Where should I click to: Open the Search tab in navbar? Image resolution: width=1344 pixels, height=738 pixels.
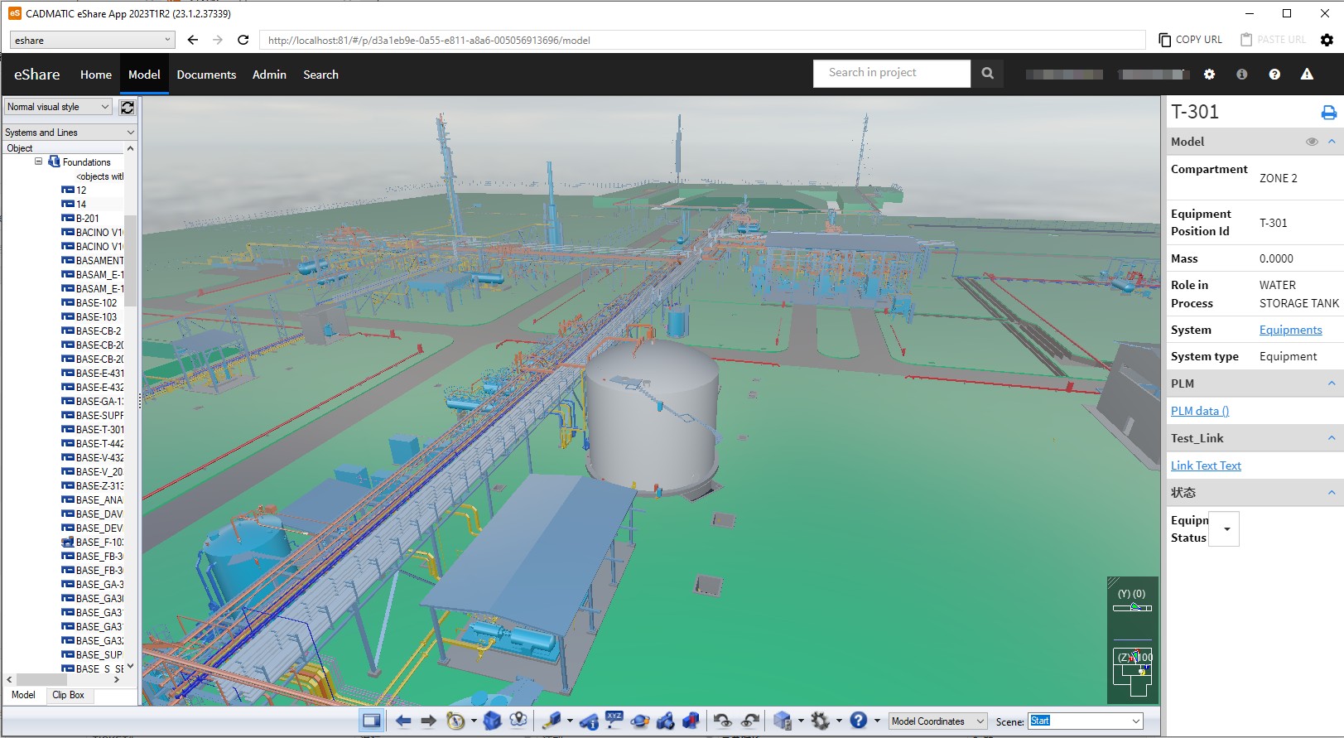320,75
